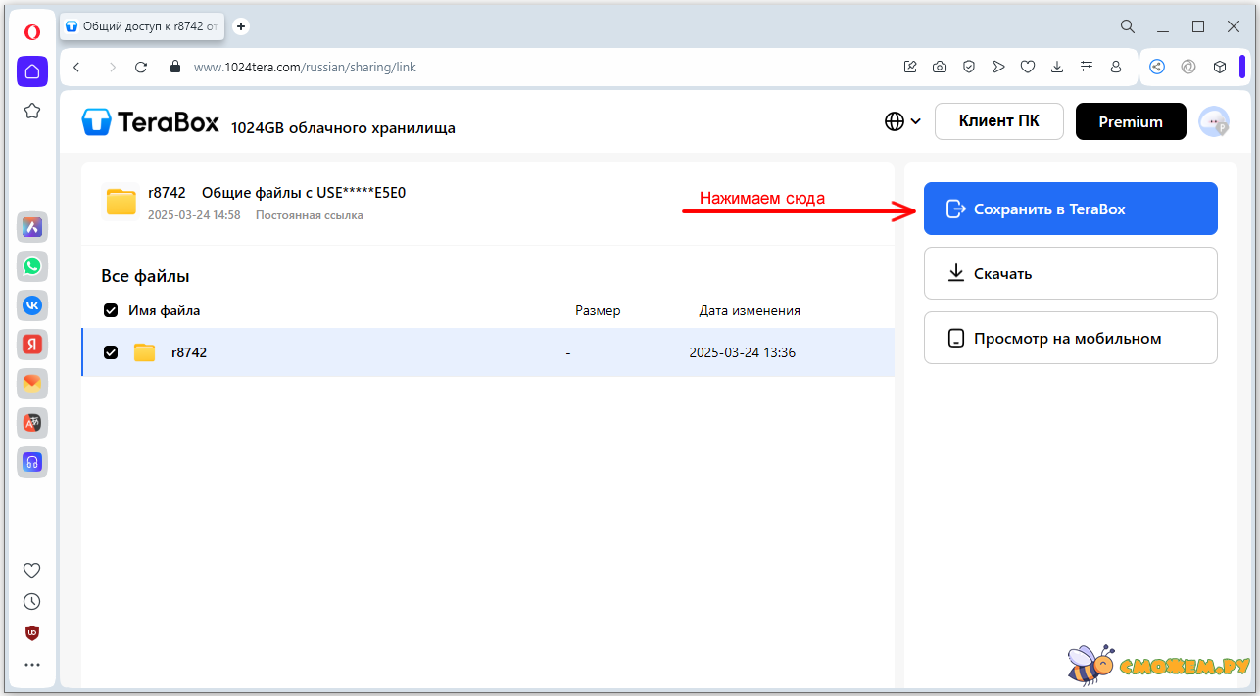This screenshot has width=1260, height=696.
Task: Click the r8742 row date 2025-03-24 13:36
Action: point(743,352)
